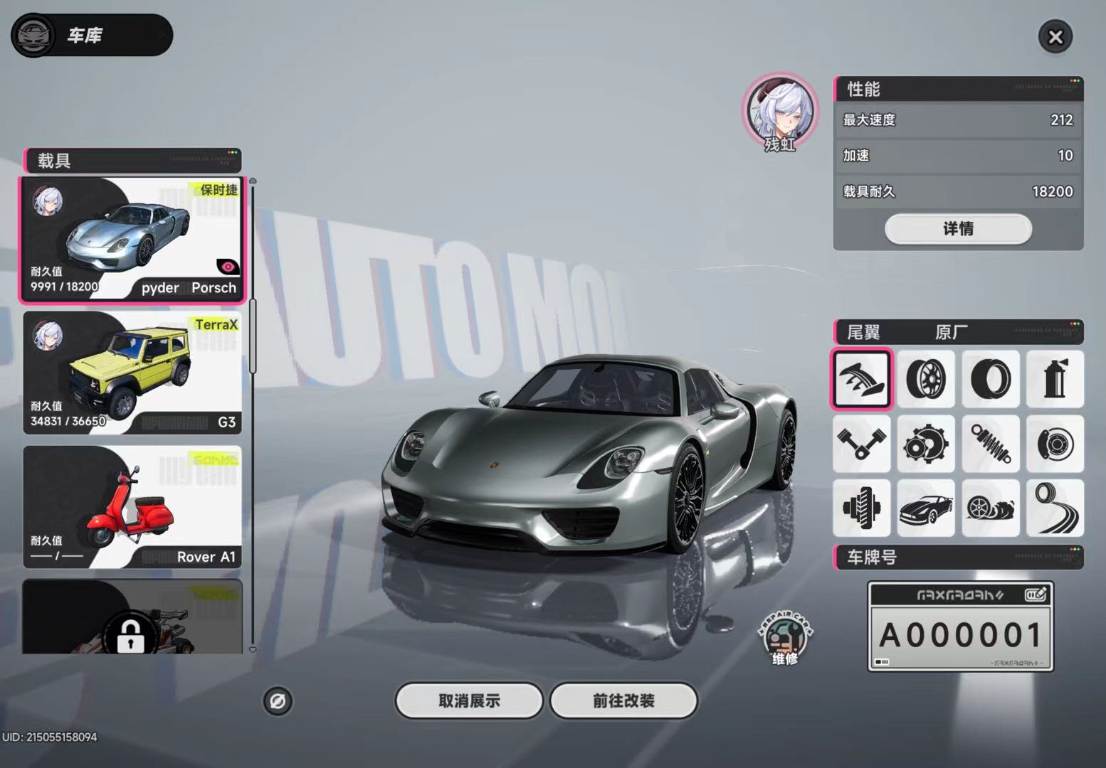The image size is (1106, 768).
Task: Open the car body kit icon
Action: tap(926, 508)
